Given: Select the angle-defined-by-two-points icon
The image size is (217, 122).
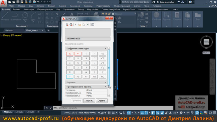Looking at the screenshot, I should [84, 25].
